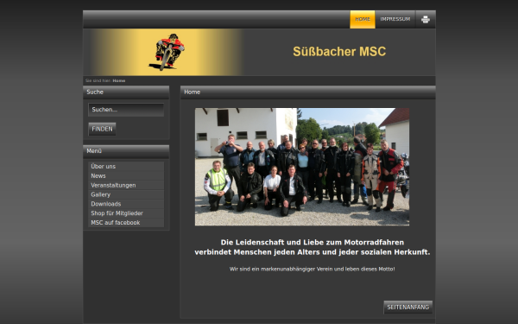
Task: Click the 'Die Leidenschaft und Liebe' headline
Action: [x=313, y=247]
